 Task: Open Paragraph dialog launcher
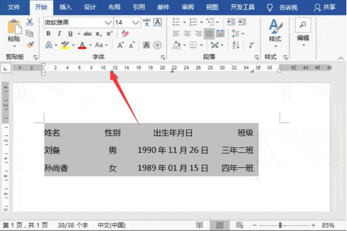pos(256,57)
